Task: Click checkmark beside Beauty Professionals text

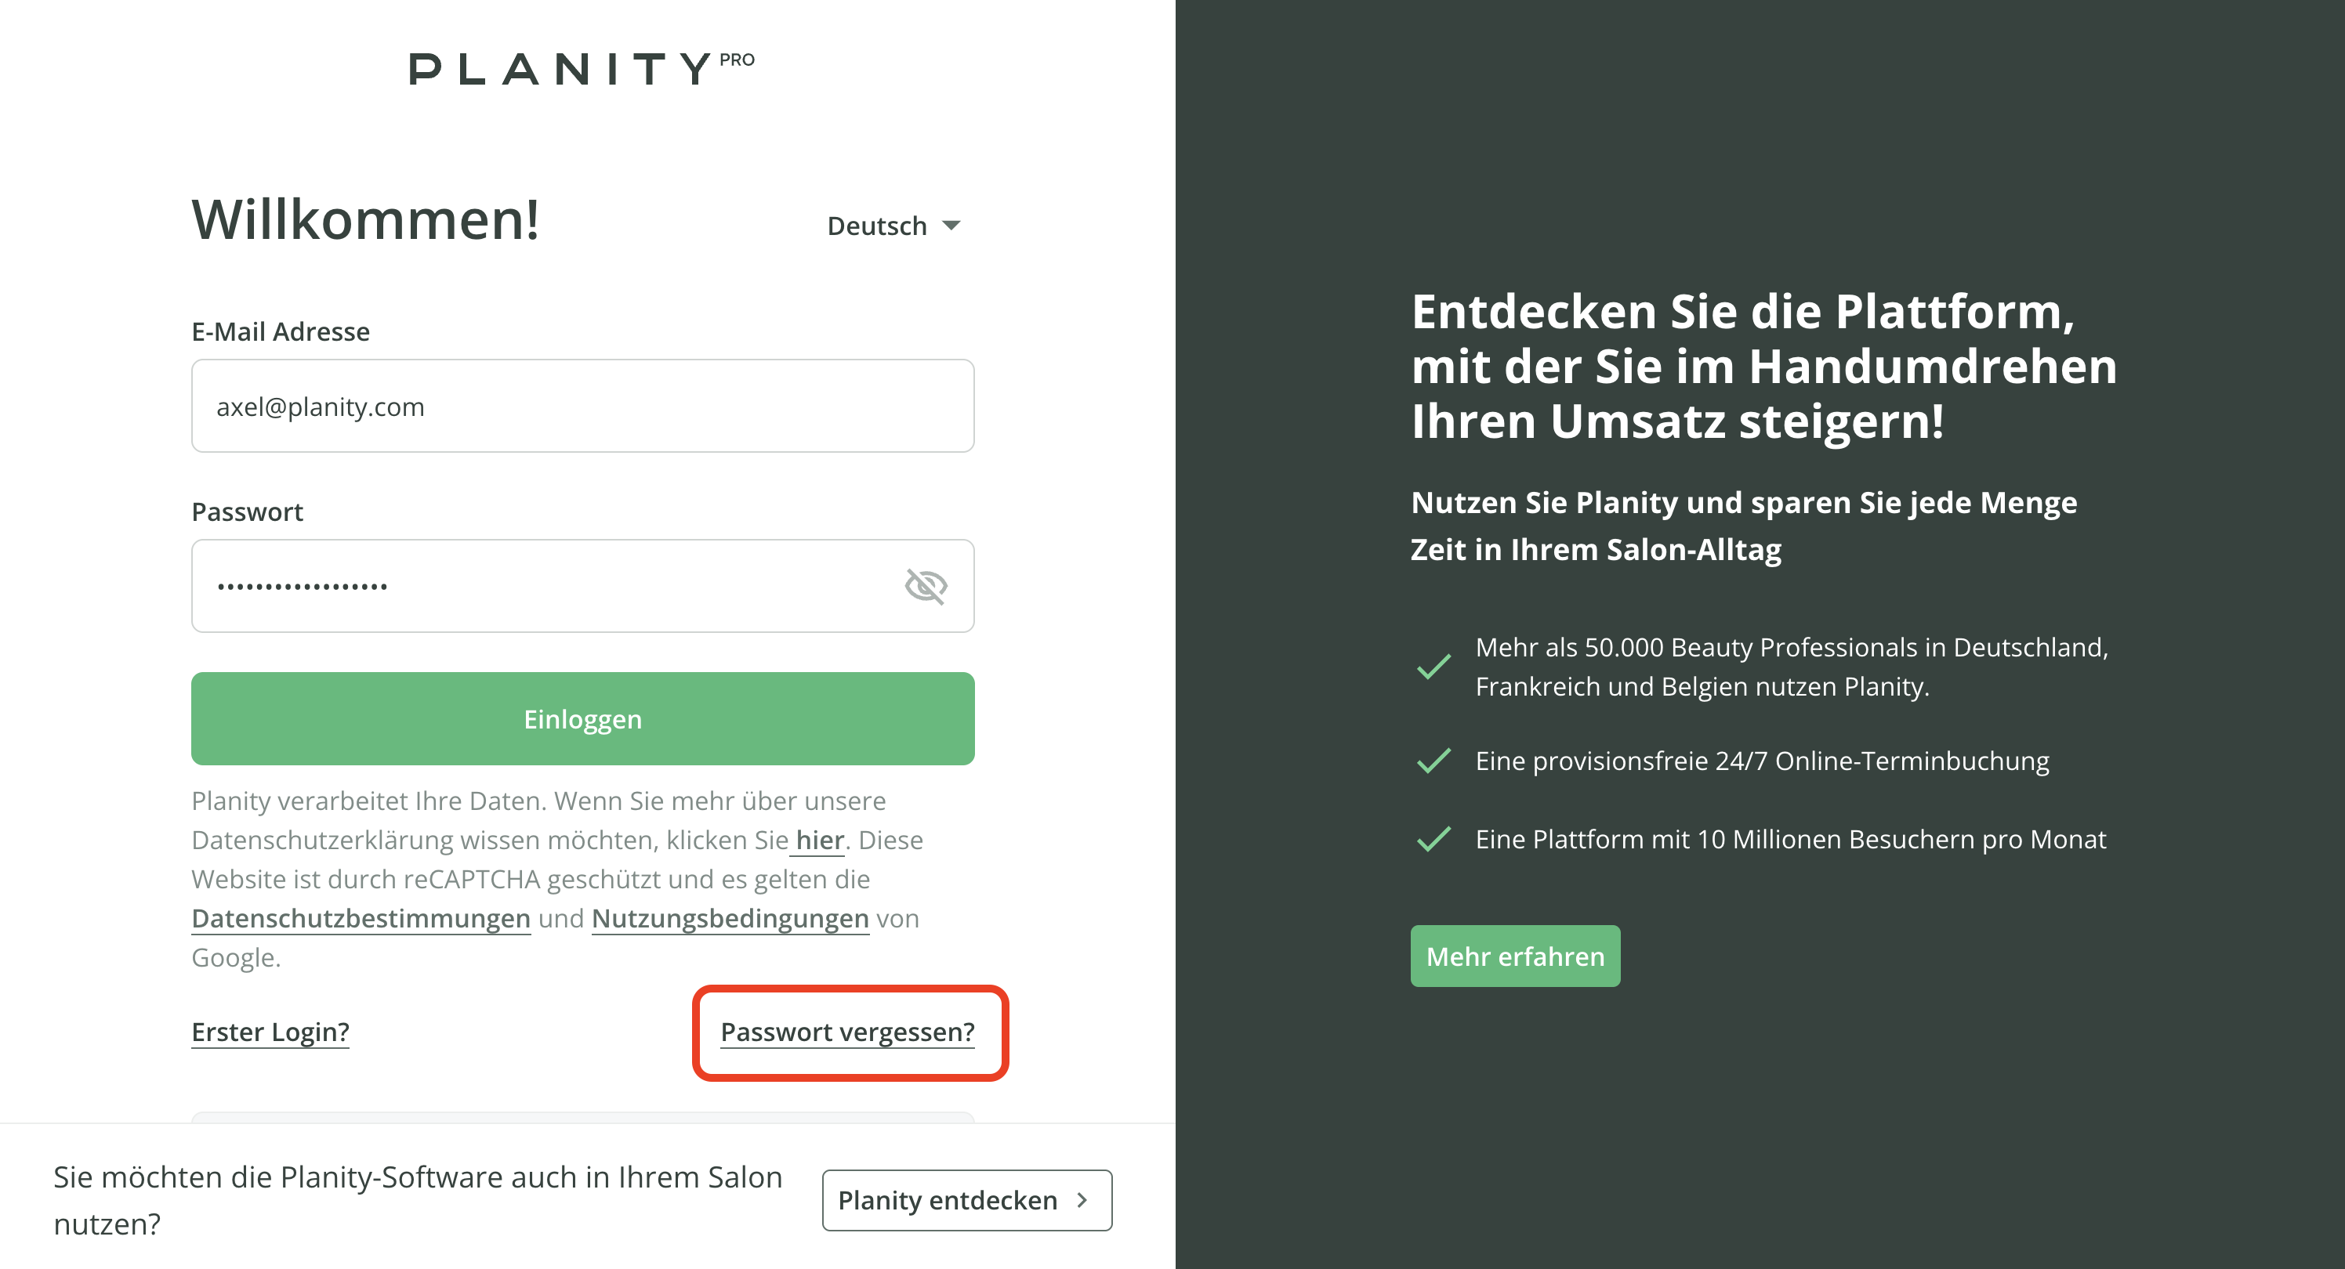Action: point(1433,667)
